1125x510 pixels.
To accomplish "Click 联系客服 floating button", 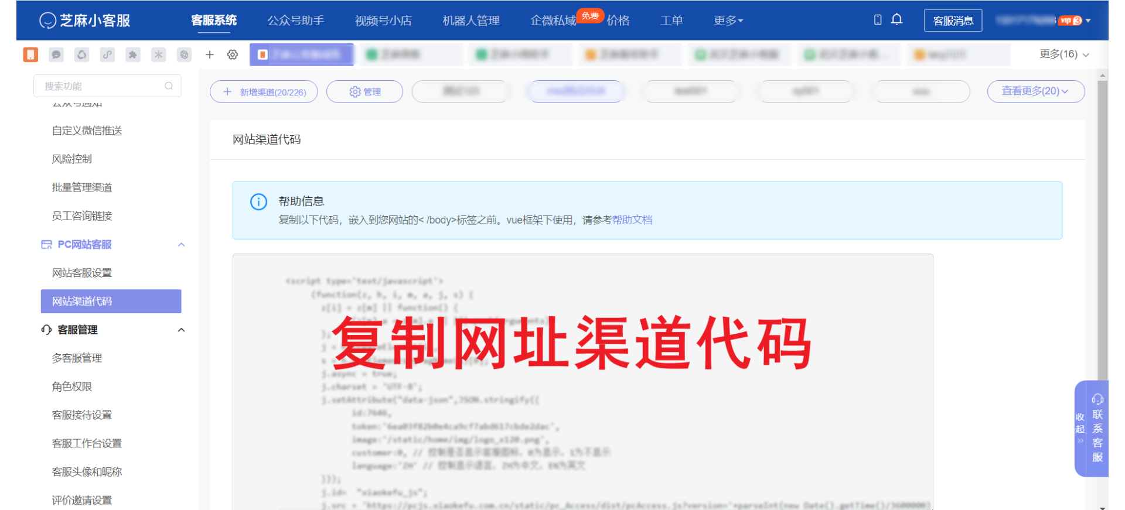I will [x=1097, y=429].
